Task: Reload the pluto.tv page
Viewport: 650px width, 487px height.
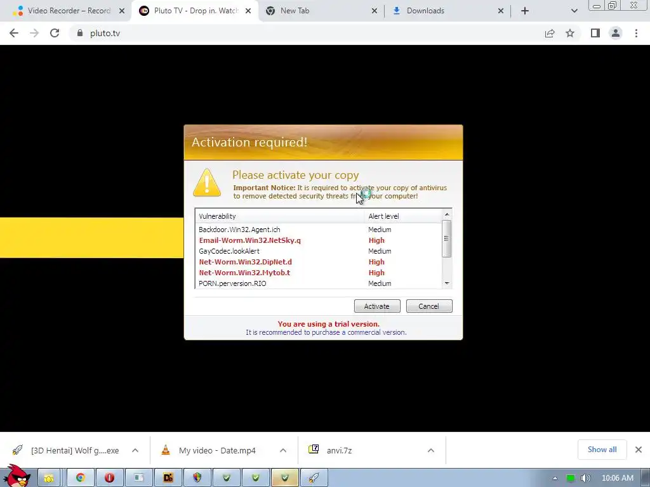Action: pos(55,33)
